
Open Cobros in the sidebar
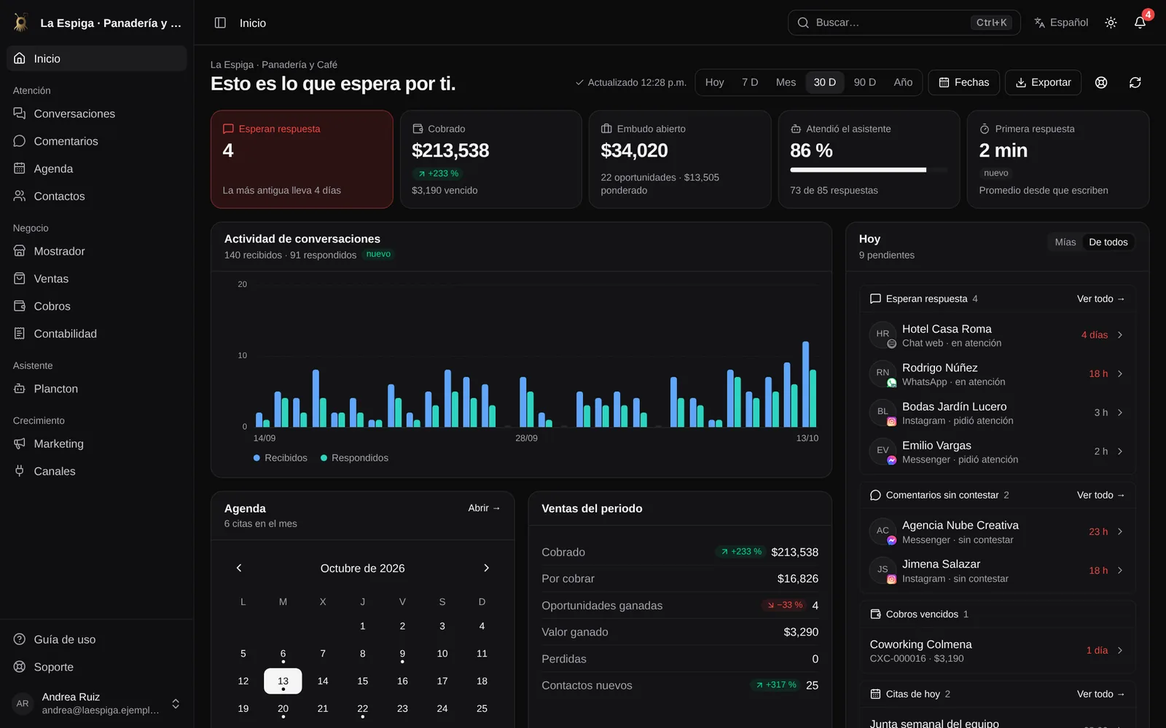pos(97,306)
